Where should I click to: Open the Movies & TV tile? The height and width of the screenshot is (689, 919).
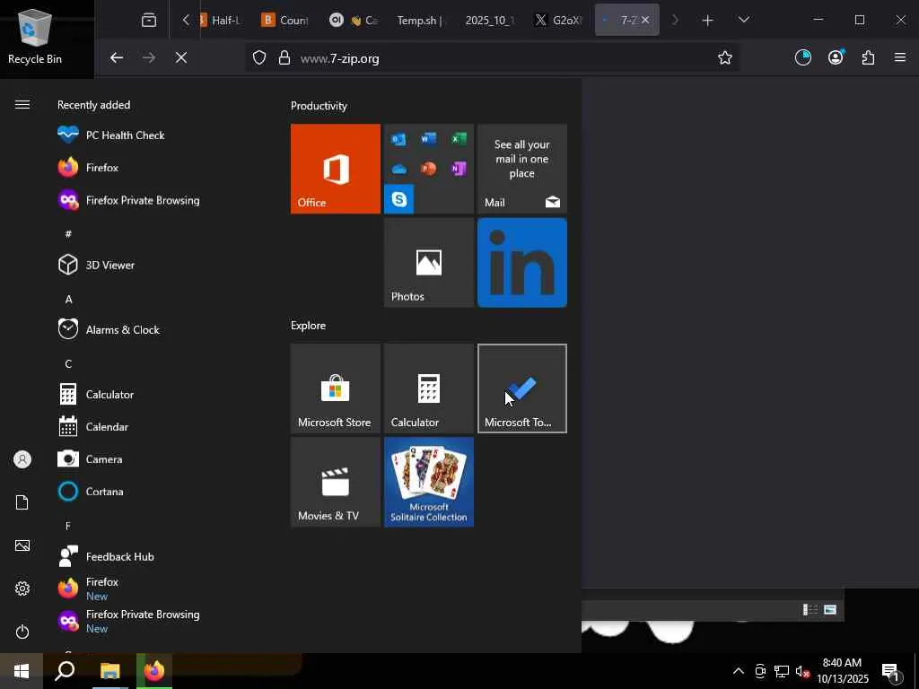336,482
